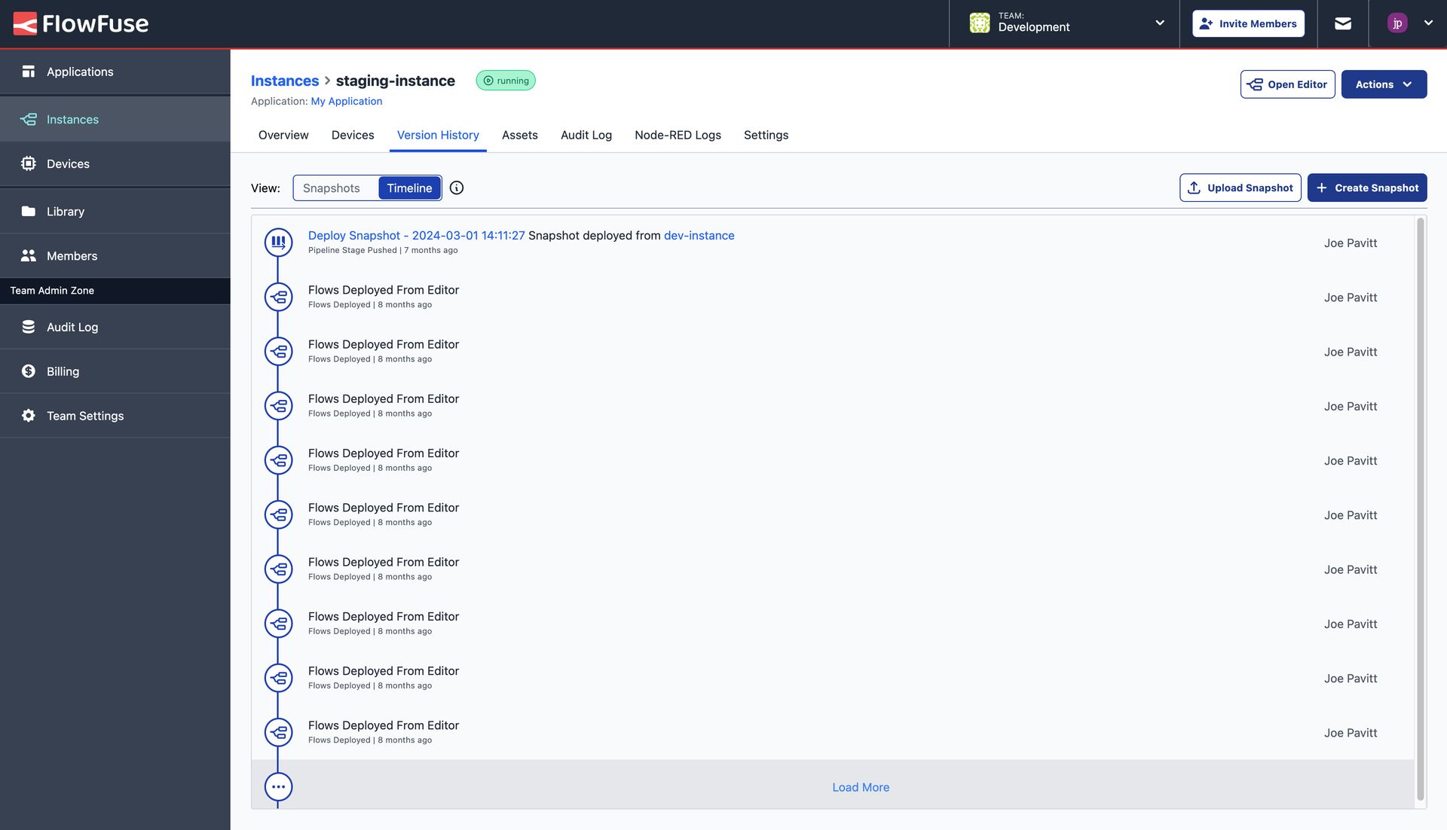
Task: Click the info icon next to Timeline toggle
Action: (456, 188)
